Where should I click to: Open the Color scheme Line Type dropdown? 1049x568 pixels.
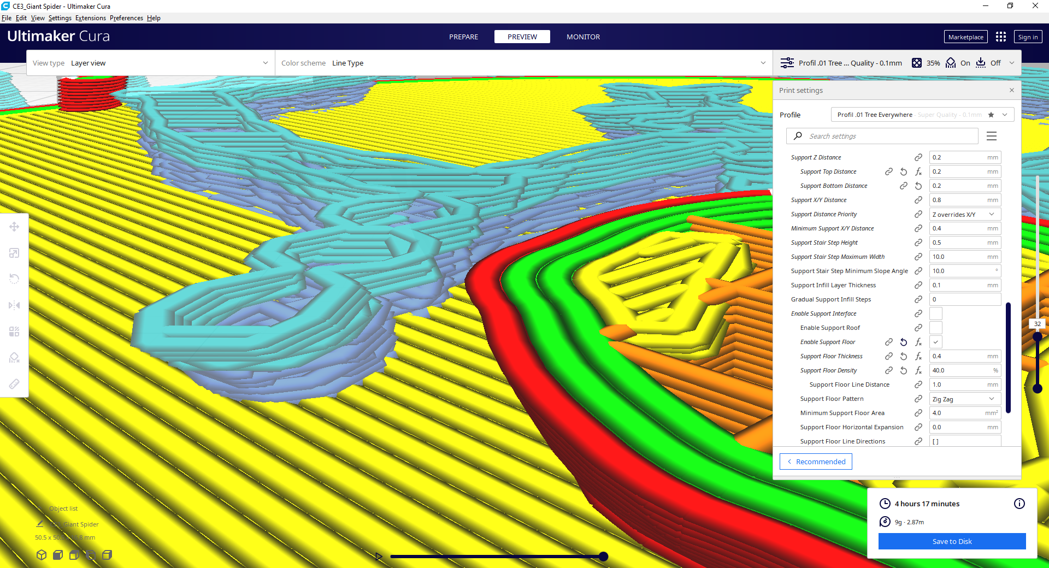pyautogui.click(x=523, y=63)
